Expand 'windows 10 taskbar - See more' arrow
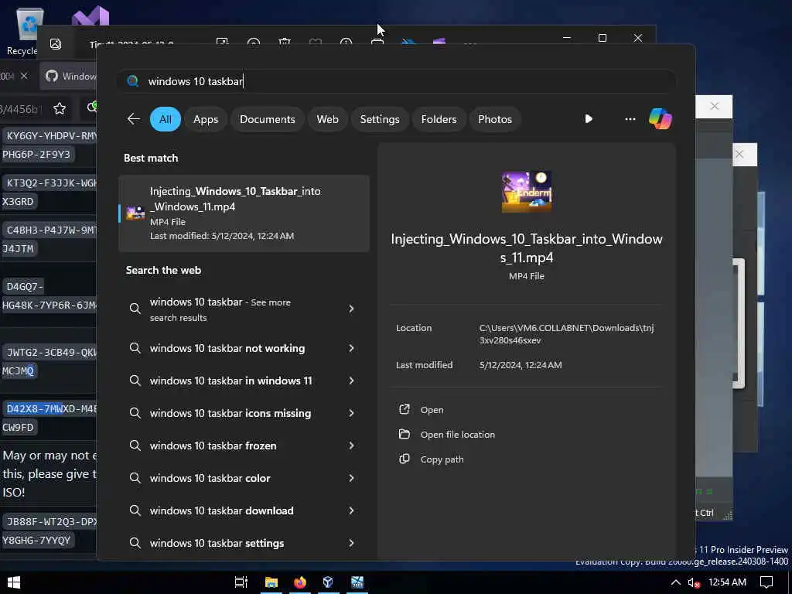The width and height of the screenshot is (792, 594). point(352,309)
